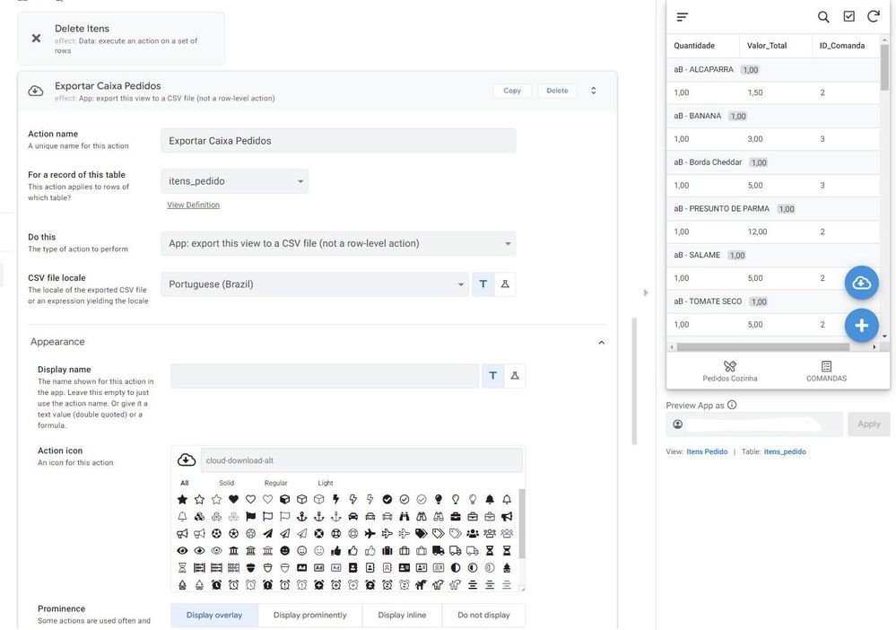Open the Portuguese (Brazil) locale dropdown

click(x=315, y=284)
